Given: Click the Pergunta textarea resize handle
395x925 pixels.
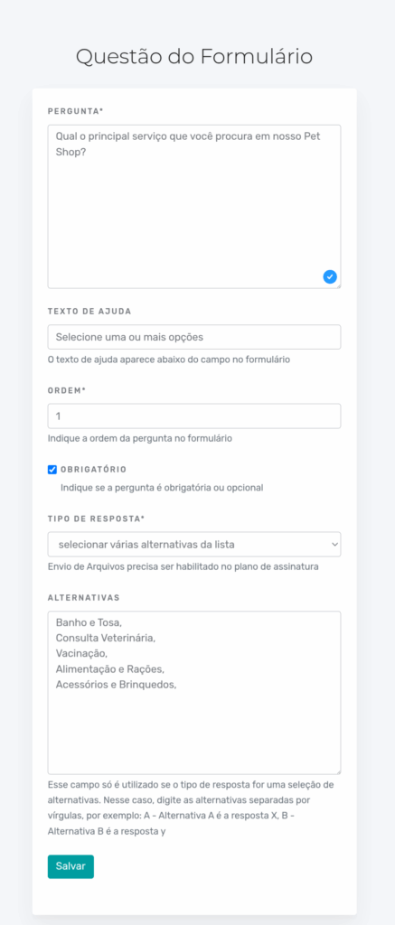Looking at the screenshot, I should (x=338, y=285).
